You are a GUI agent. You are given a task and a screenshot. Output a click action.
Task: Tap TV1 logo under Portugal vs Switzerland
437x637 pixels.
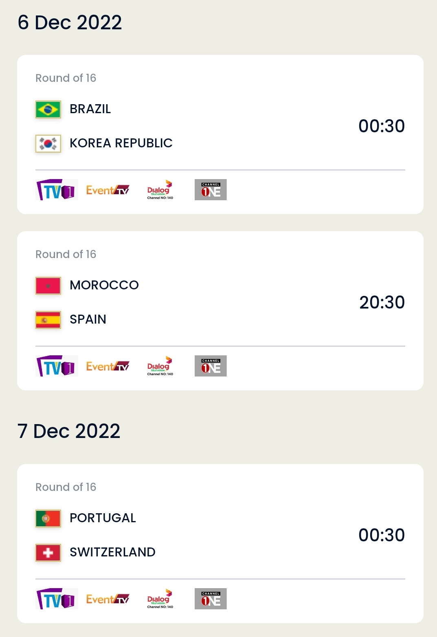tap(57, 599)
